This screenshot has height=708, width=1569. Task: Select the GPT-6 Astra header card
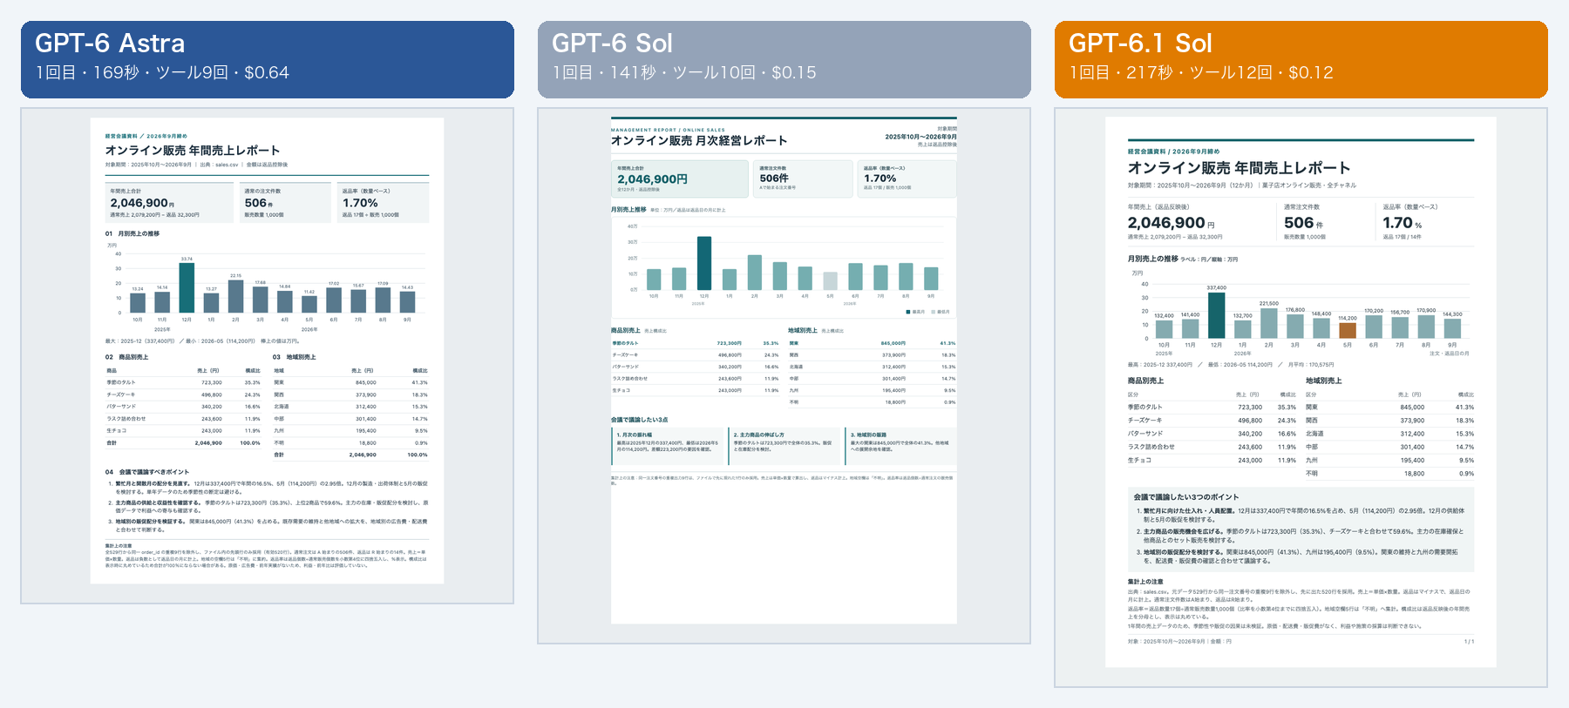pos(267,59)
